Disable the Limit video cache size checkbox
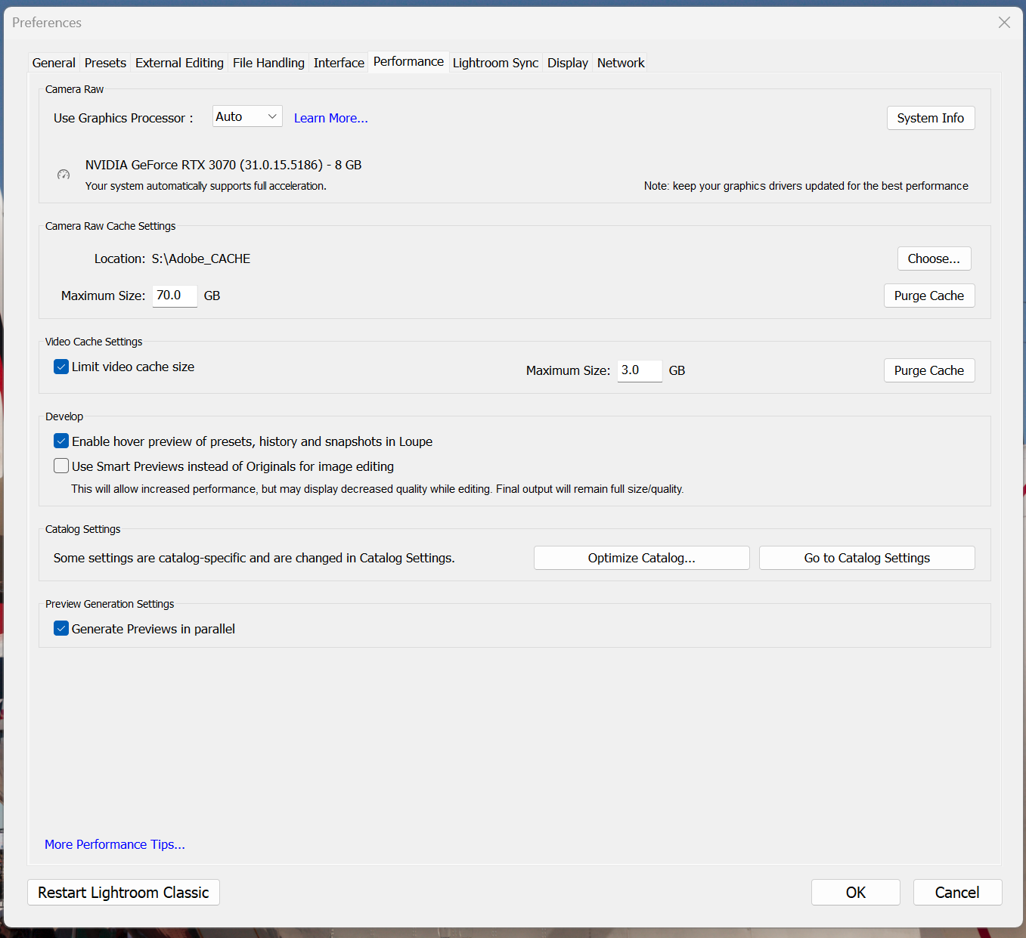The image size is (1026, 938). (60, 366)
